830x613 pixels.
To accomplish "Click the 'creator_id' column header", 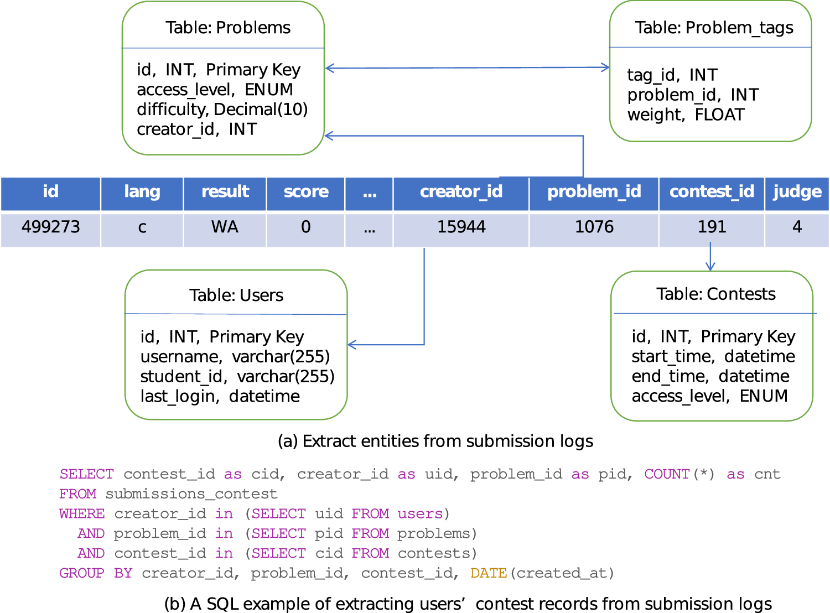I will [461, 194].
